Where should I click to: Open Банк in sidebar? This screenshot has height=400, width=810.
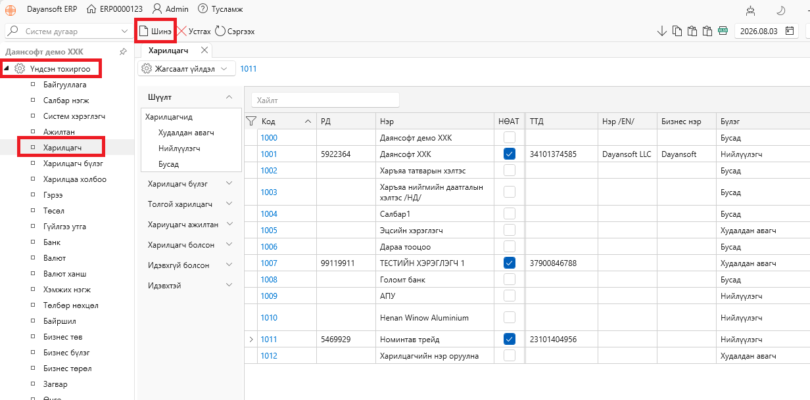(x=52, y=242)
